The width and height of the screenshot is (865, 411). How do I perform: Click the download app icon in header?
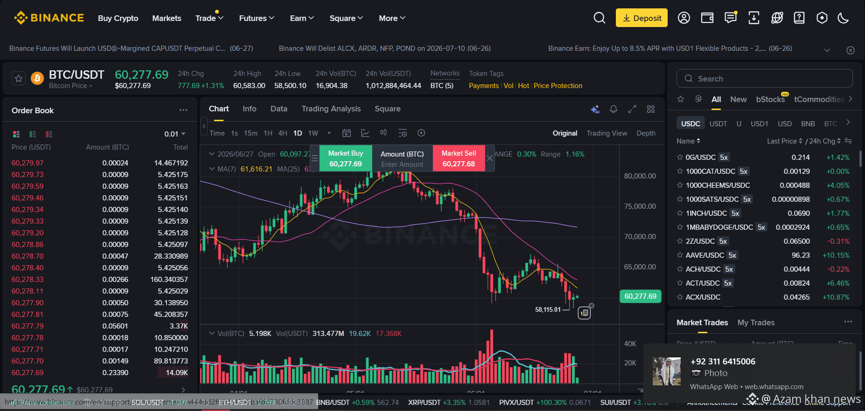point(754,18)
